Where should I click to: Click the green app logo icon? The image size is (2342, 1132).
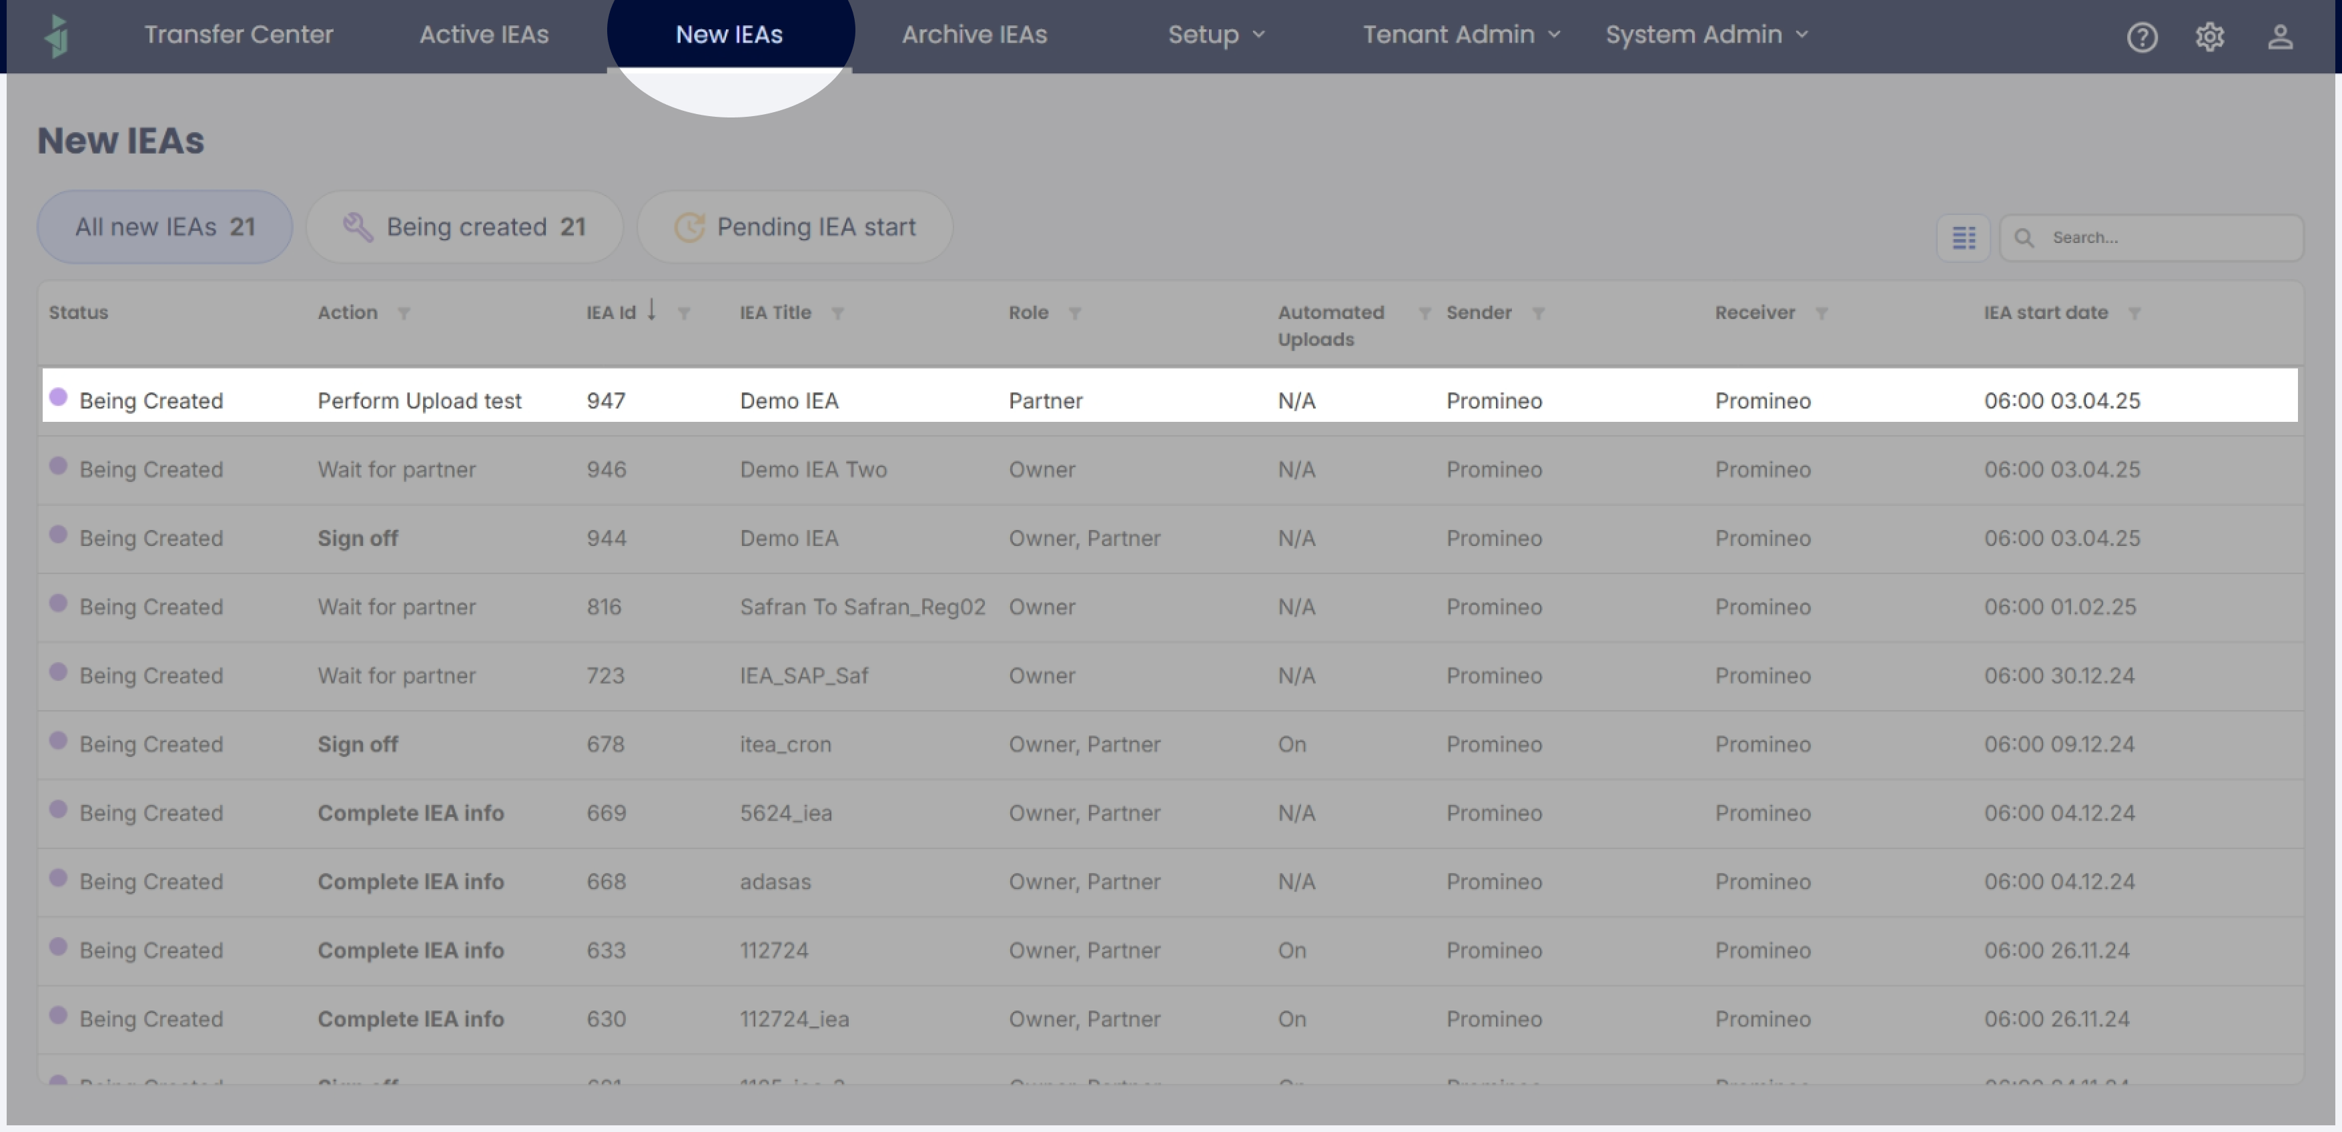coord(56,35)
